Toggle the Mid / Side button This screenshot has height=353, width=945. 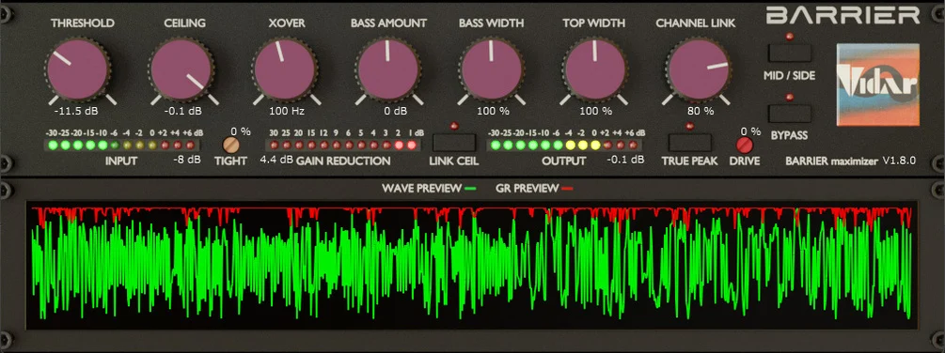(x=790, y=53)
